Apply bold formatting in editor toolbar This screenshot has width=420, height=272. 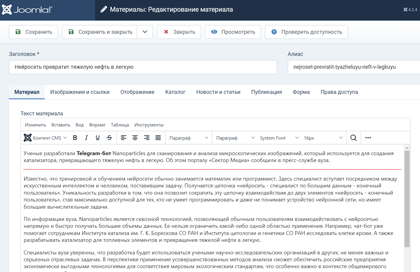[75, 138]
